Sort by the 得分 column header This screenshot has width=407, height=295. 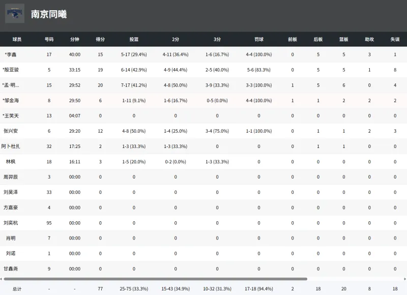100,39
